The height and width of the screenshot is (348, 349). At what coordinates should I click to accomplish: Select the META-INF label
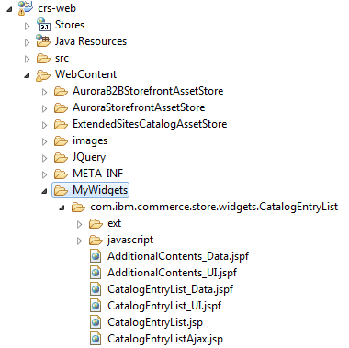[98, 174]
